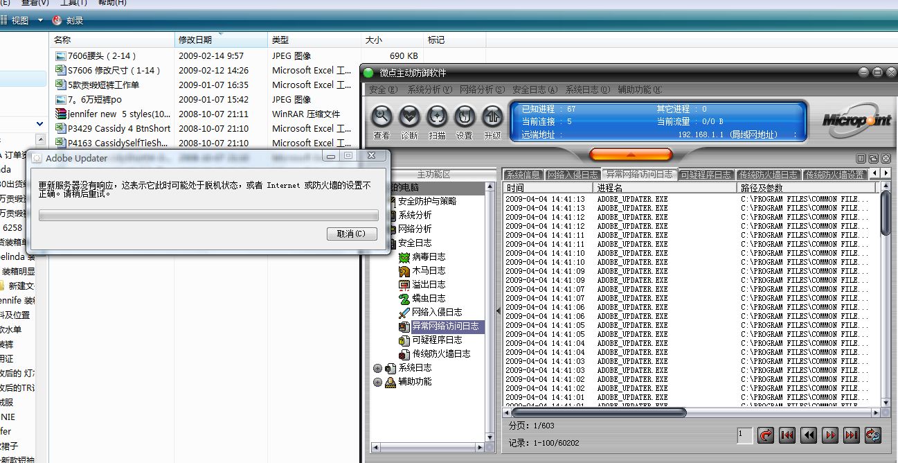Open 设置 settings in Micropoint toolbar
898x463 pixels.
click(465, 116)
